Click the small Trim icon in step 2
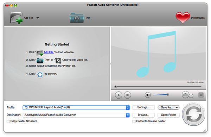211x137 pixels. (x=40, y=61)
